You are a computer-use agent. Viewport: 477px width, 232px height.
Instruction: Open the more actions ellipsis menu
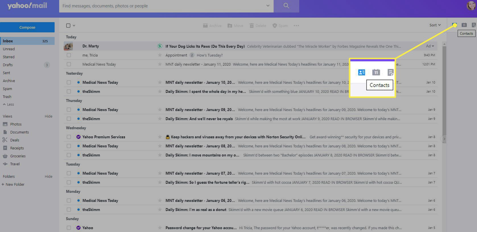[x=296, y=26]
